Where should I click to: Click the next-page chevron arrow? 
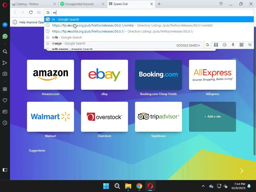pos(242,171)
